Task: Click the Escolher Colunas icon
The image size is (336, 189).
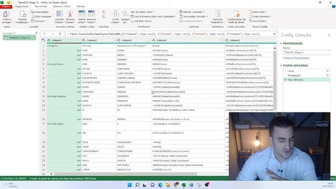Action: click(x=59, y=14)
